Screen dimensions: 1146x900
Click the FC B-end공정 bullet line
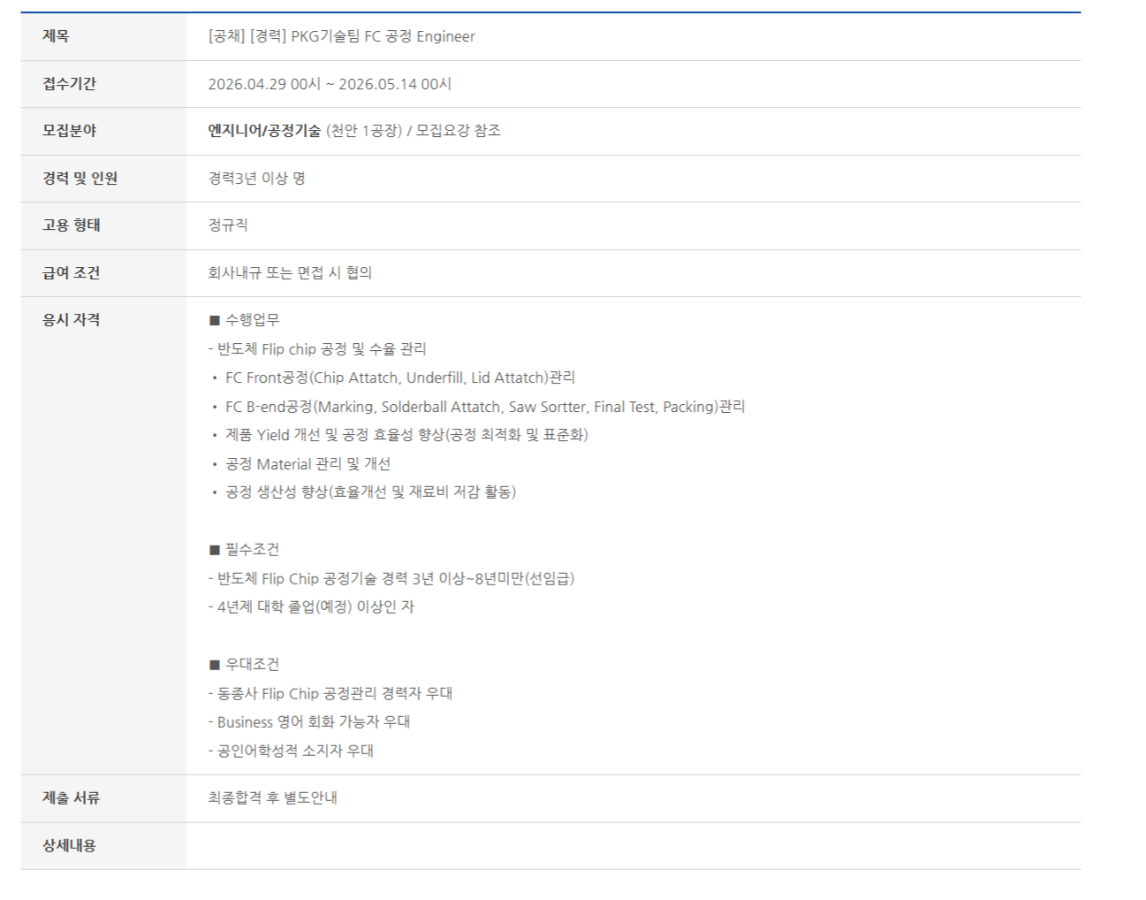pyautogui.click(x=484, y=407)
